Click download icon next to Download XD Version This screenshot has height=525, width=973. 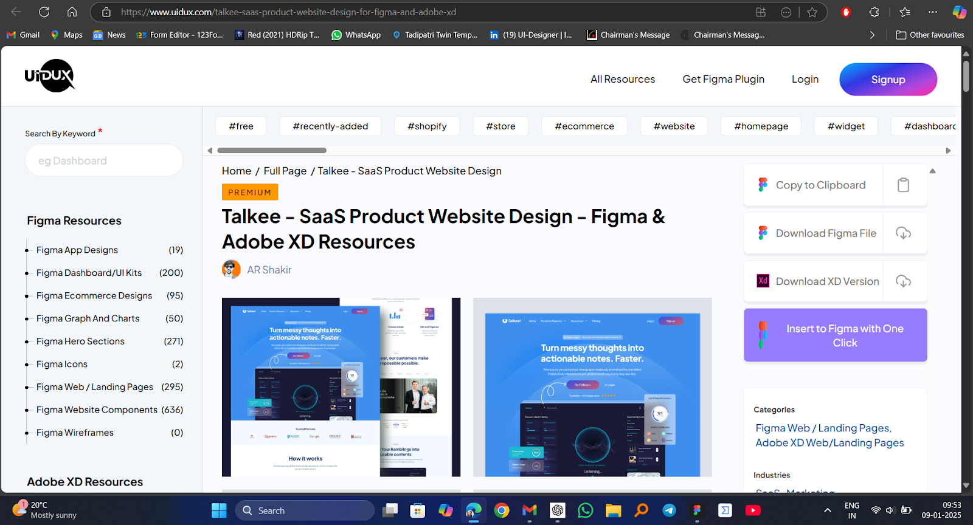(x=904, y=281)
